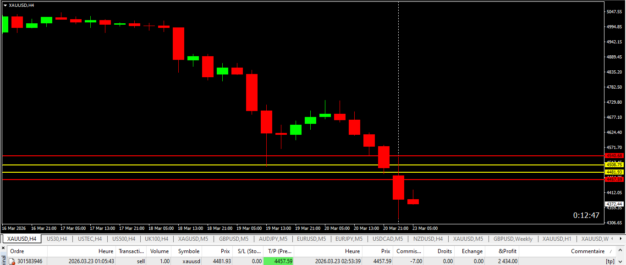Click the Profit column header
This screenshot has width=626, height=265.
tap(507, 251)
